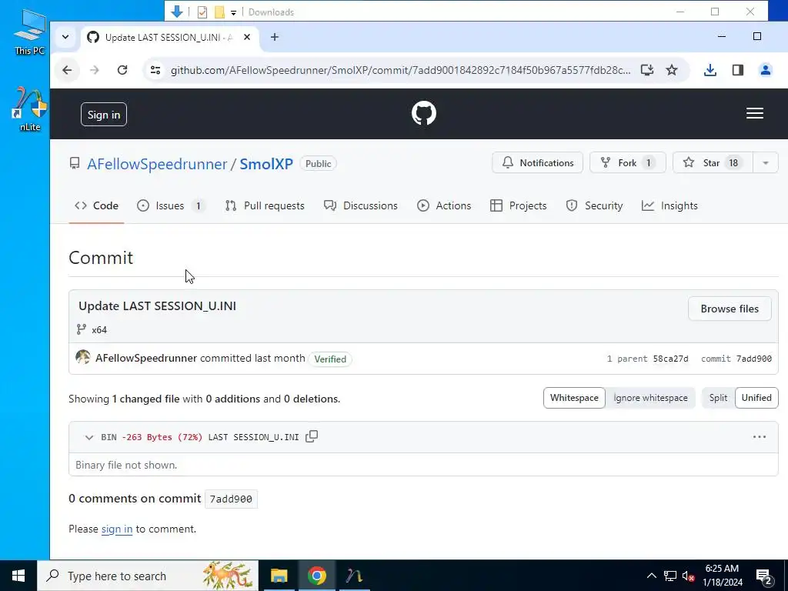The width and height of the screenshot is (788, 591).
Task: Open This PC desktop icon
Action: 29,31
